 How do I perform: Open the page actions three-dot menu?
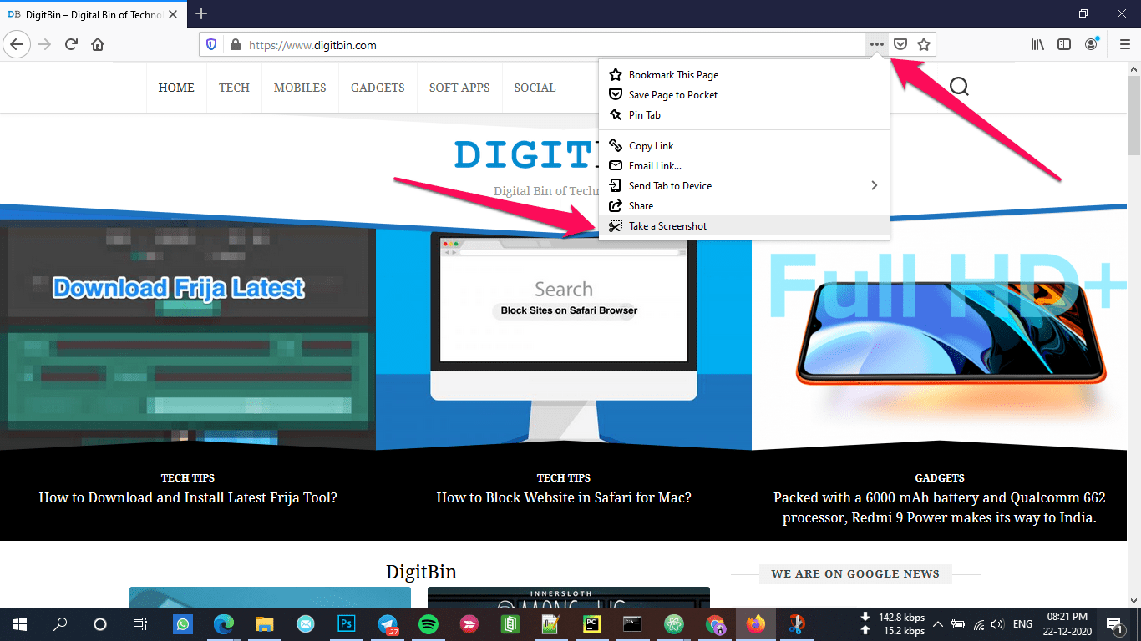pyautogui.click(x=876, y=45)
